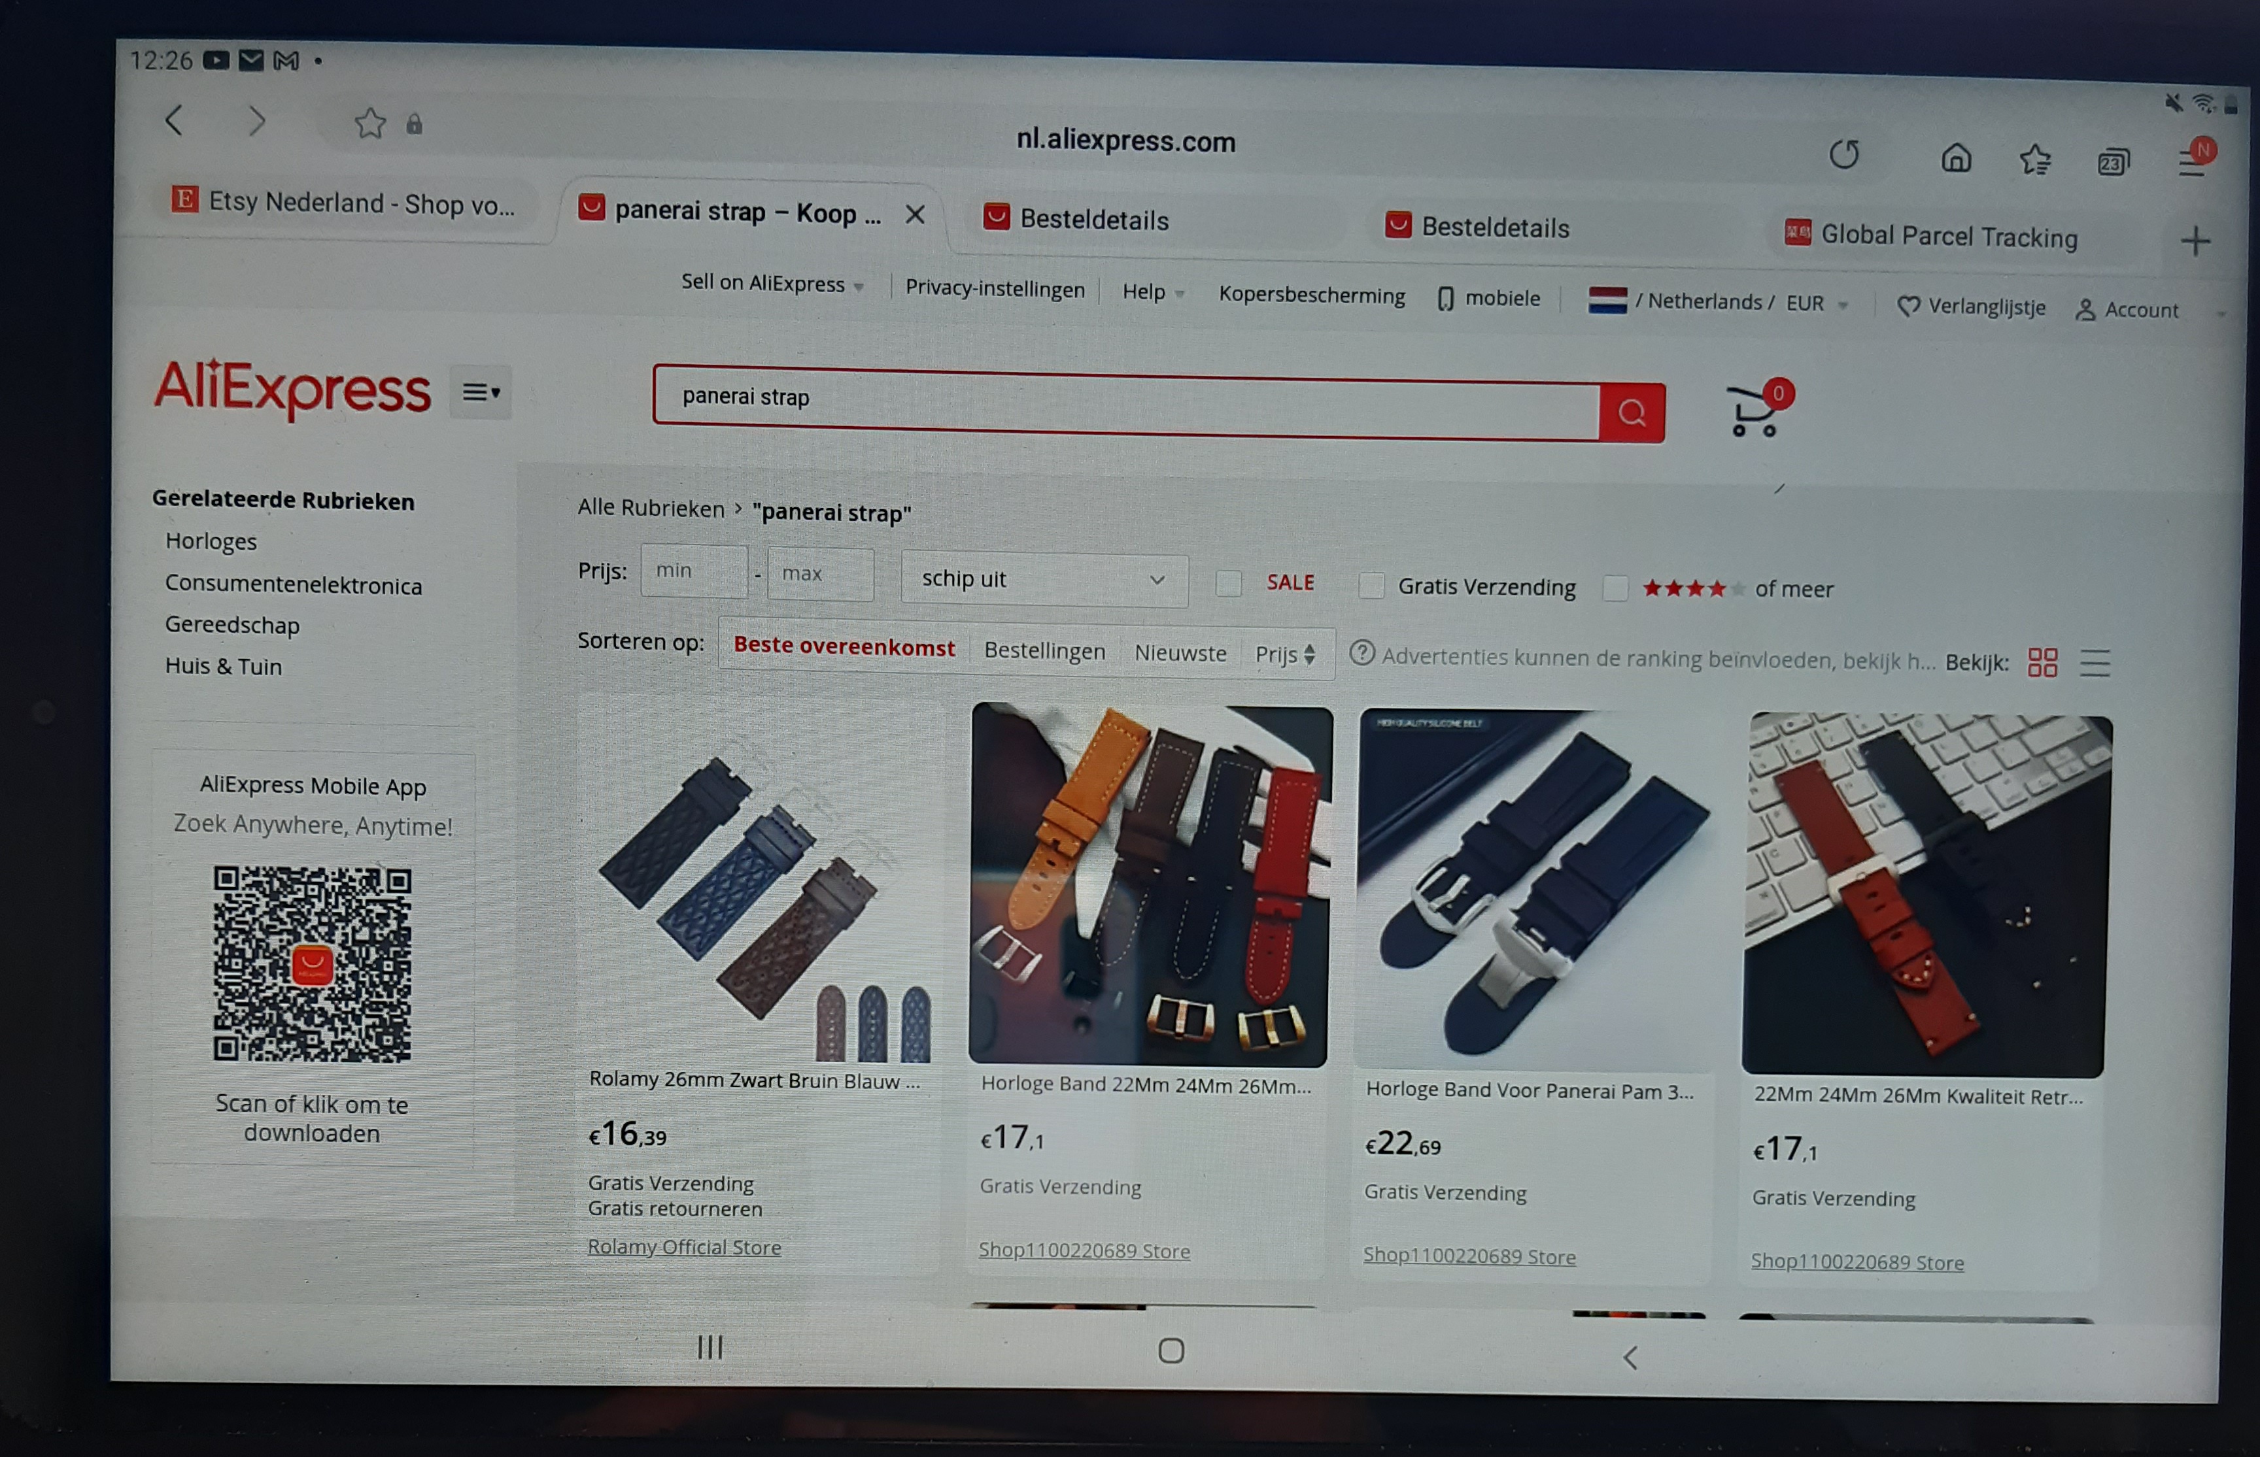
Task: Tap the mobiele phone icon
Action: 1445,299
